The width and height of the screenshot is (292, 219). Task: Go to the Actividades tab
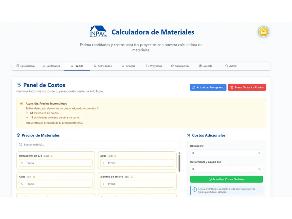(102, 66)
